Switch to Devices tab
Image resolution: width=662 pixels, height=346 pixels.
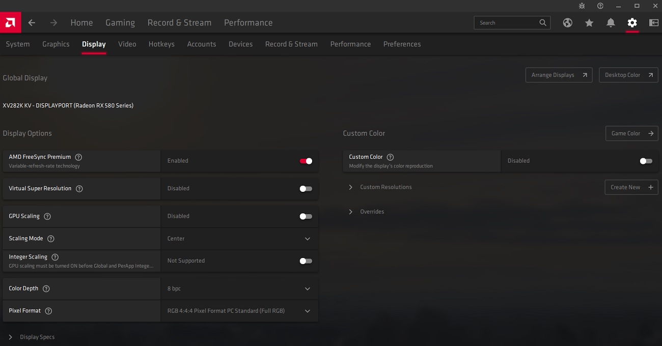pyautogui.click(x=240, y=44)
